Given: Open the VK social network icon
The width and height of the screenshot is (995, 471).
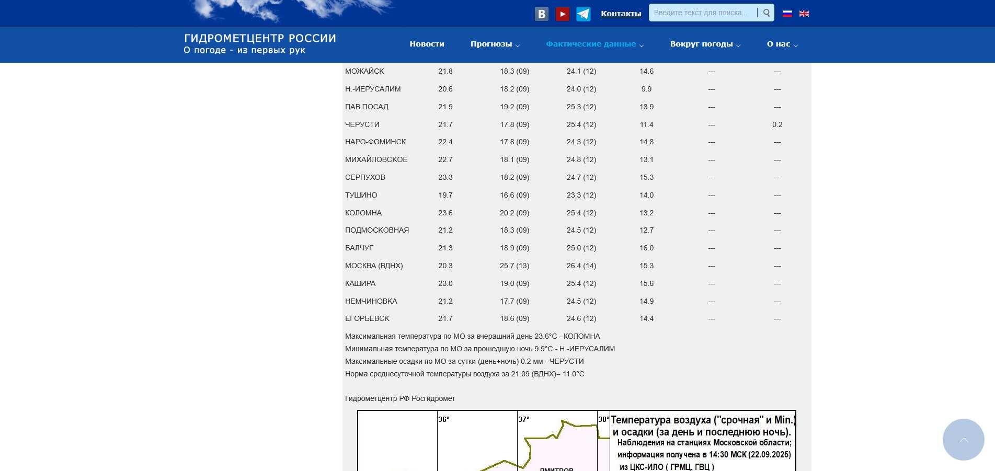Looking at the screenshot, I should pyautogui.click(x=542, y=14).
